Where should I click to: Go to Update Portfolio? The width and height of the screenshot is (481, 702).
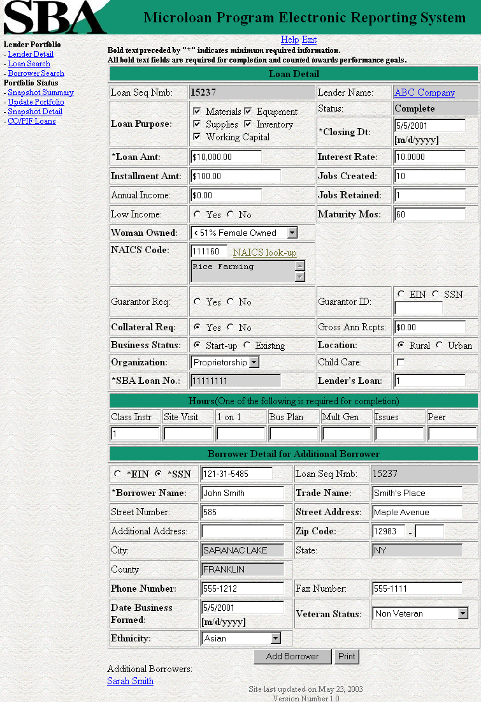(x=36, y=102)
